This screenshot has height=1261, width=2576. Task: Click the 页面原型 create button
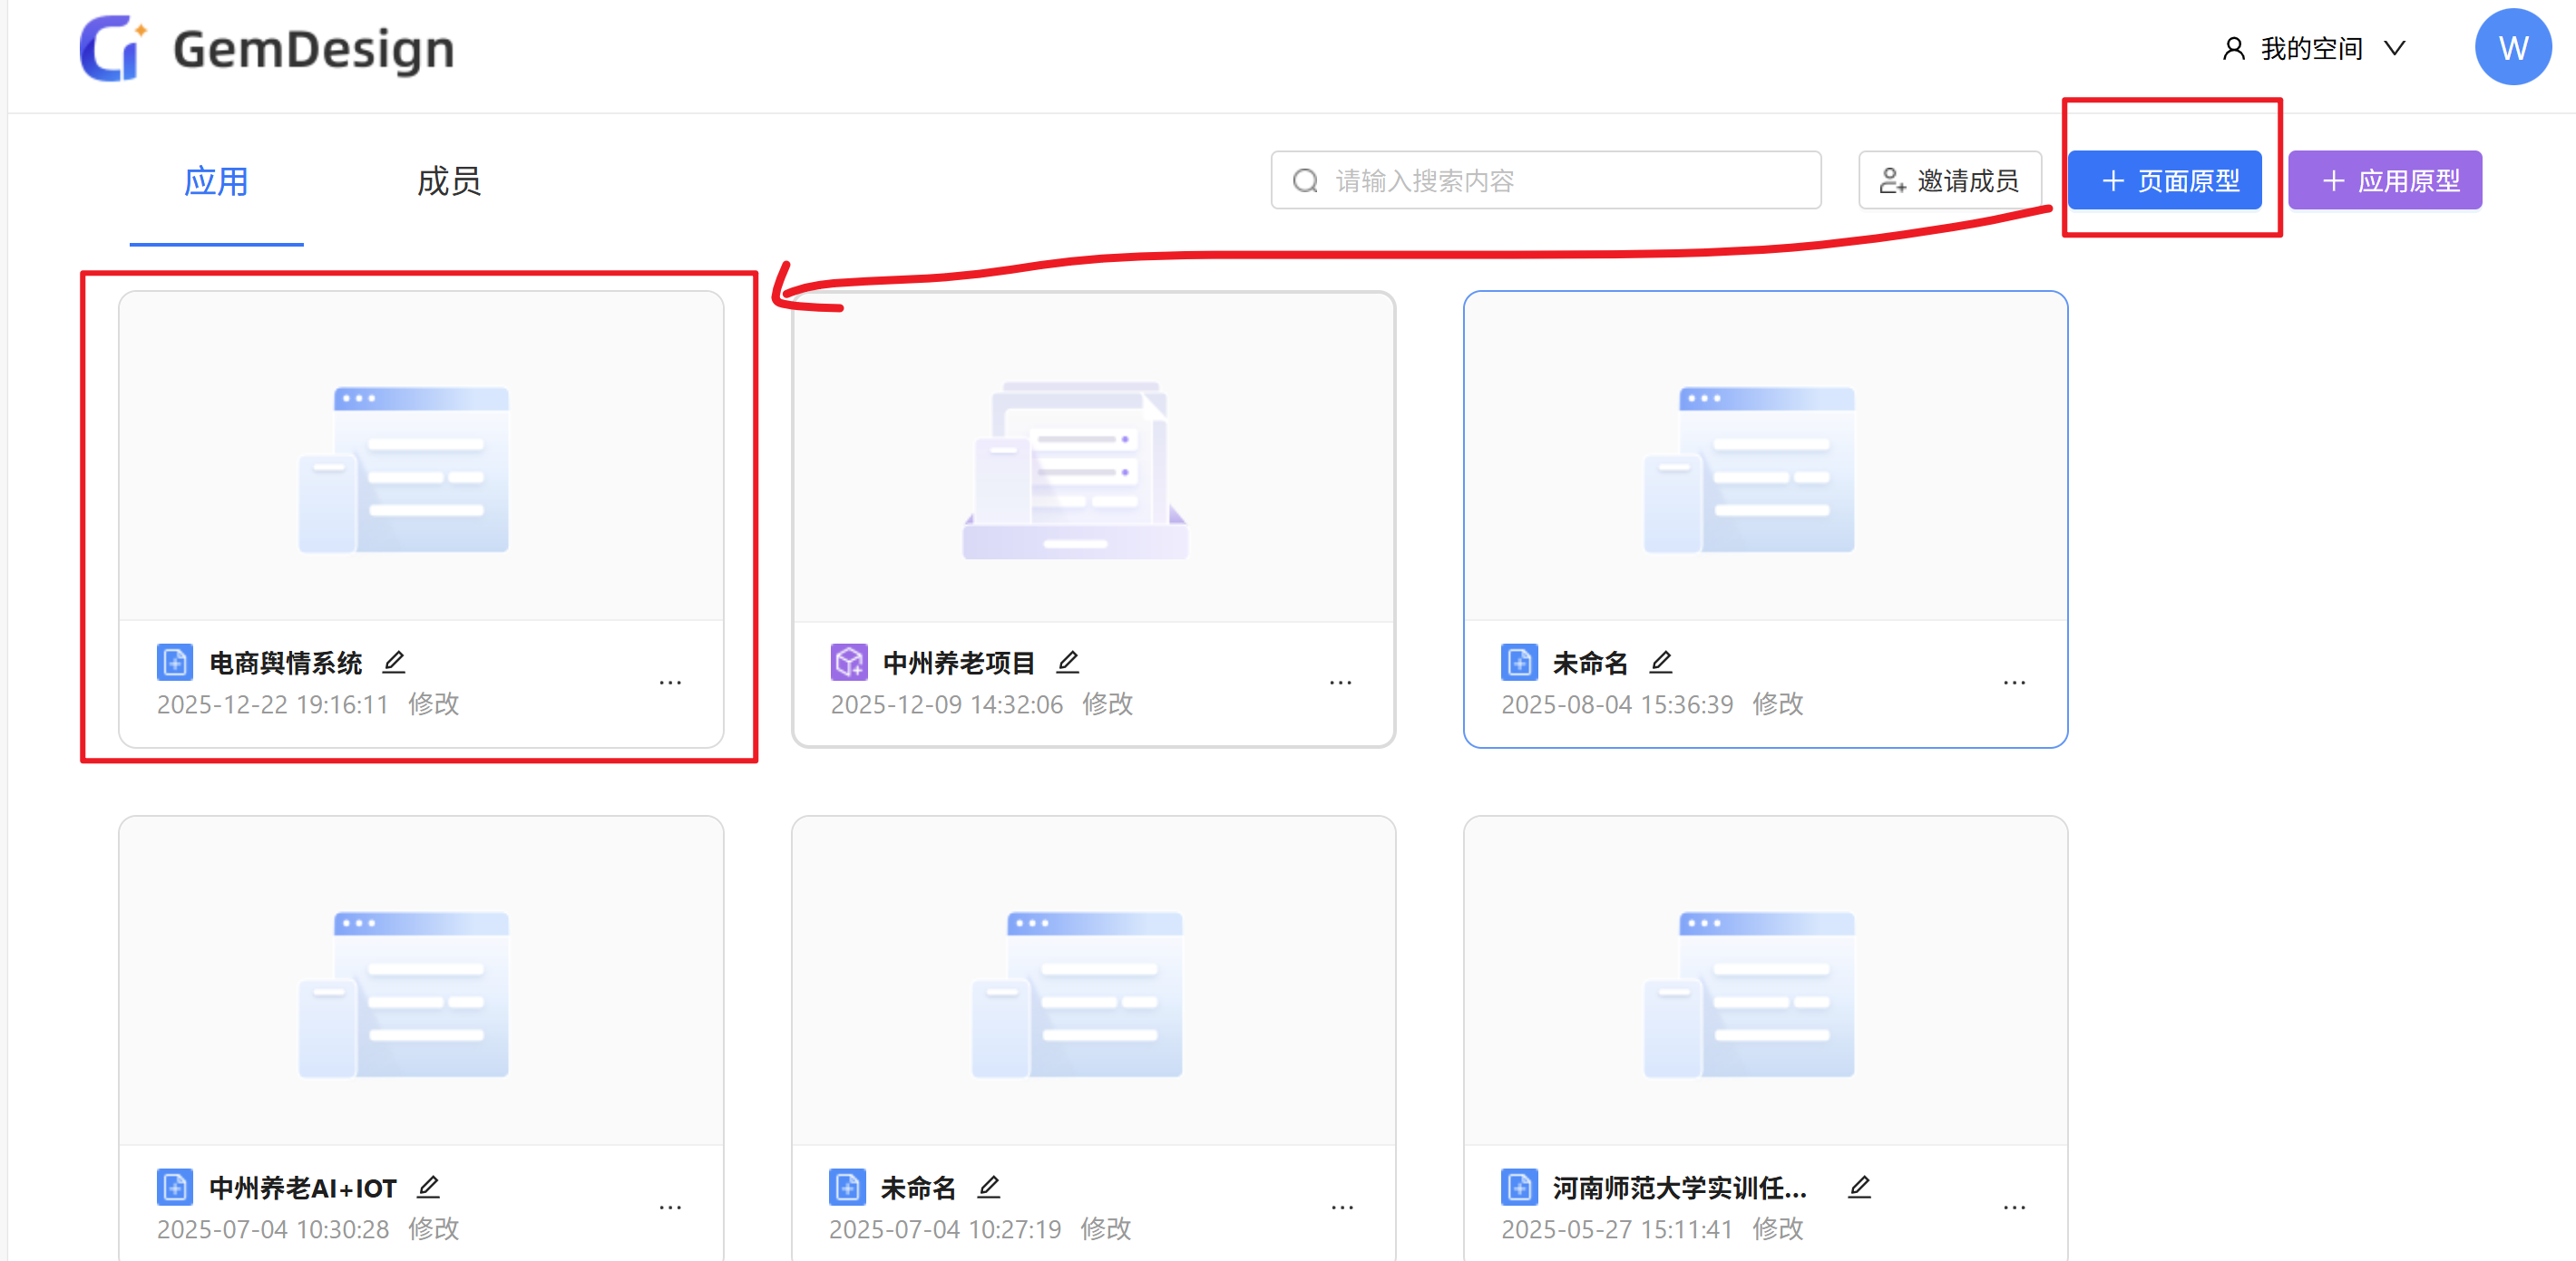pos(2165,181)
